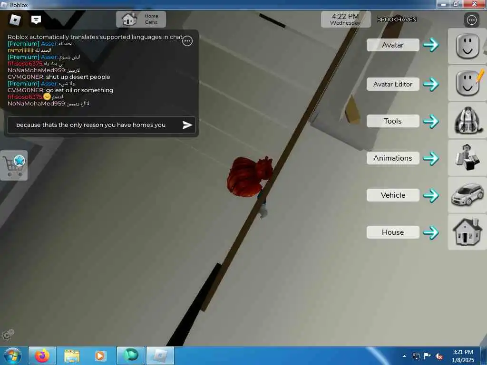Open the Avatar Editor label button

tap(393, 84)
